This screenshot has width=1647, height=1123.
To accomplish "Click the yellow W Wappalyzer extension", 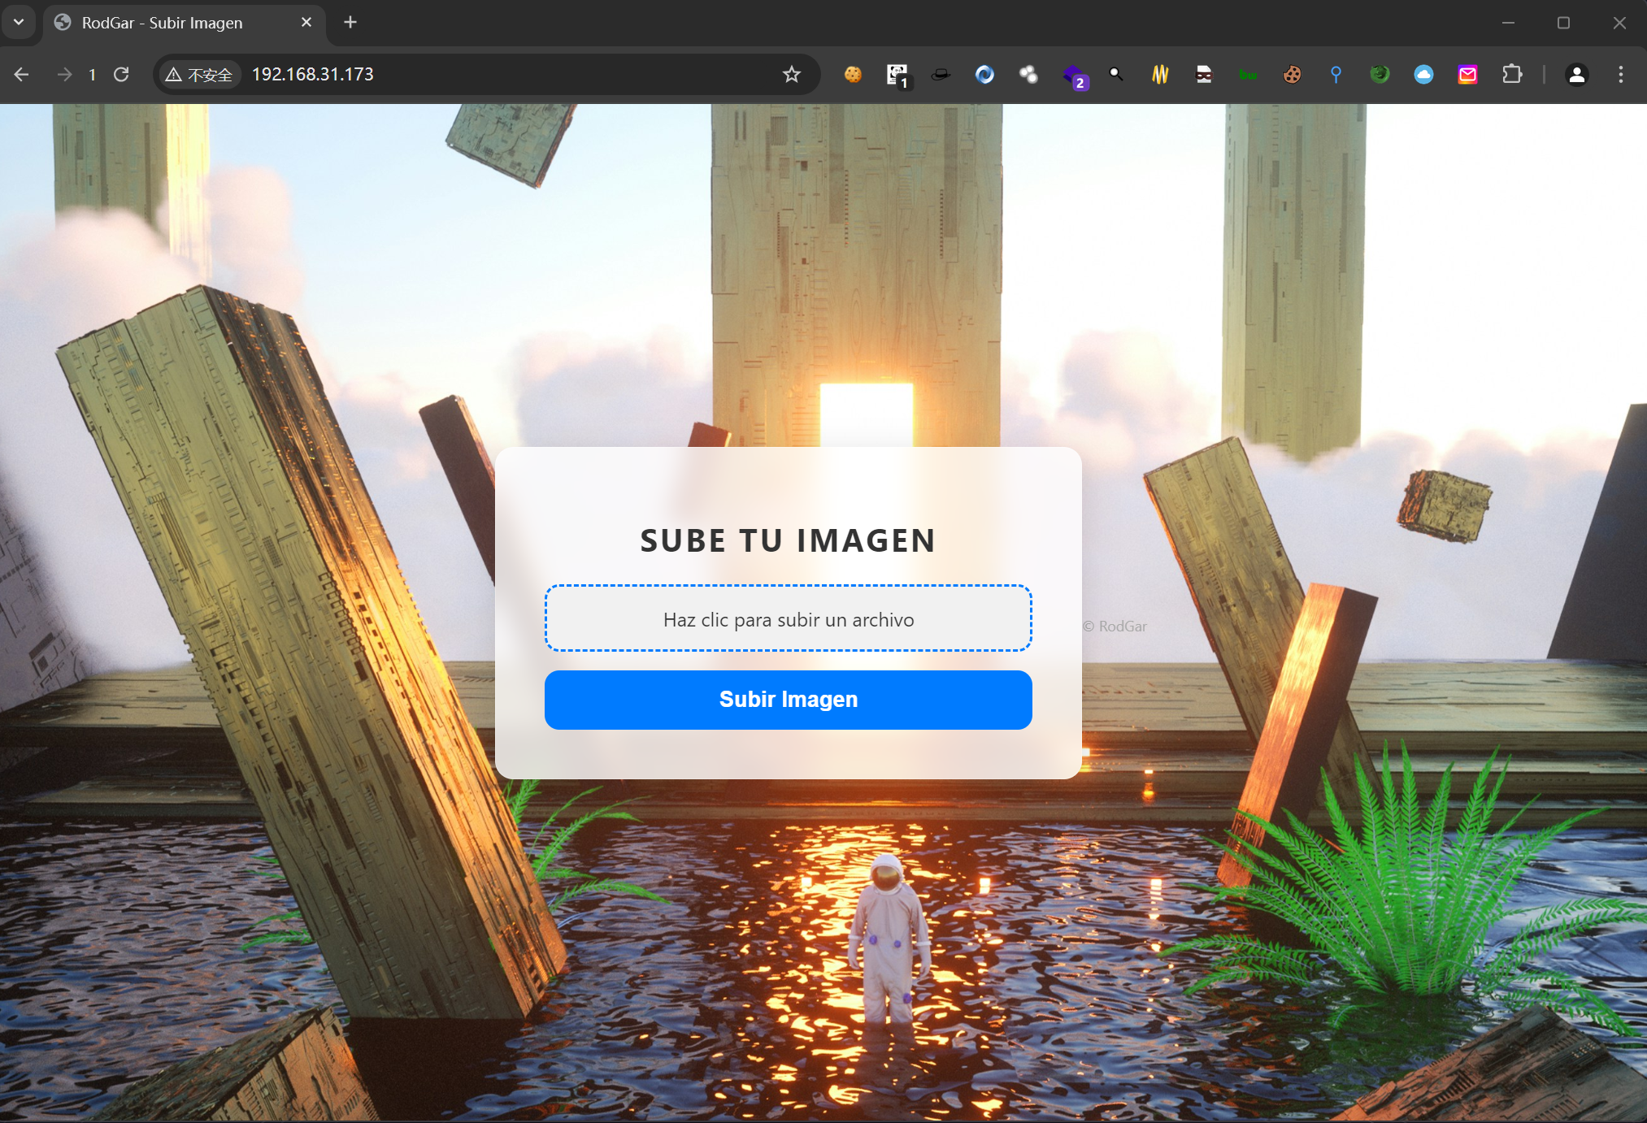I will (x=1160, y=75).
